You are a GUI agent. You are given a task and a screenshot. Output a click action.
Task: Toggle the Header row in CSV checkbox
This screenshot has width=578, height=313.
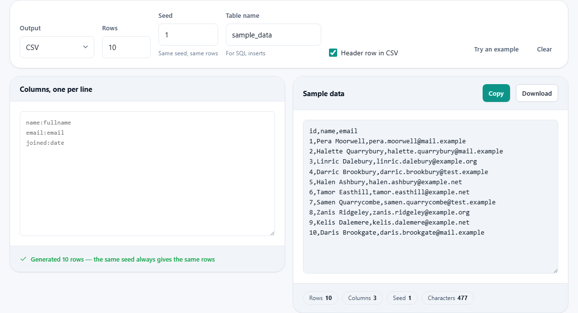333,53
